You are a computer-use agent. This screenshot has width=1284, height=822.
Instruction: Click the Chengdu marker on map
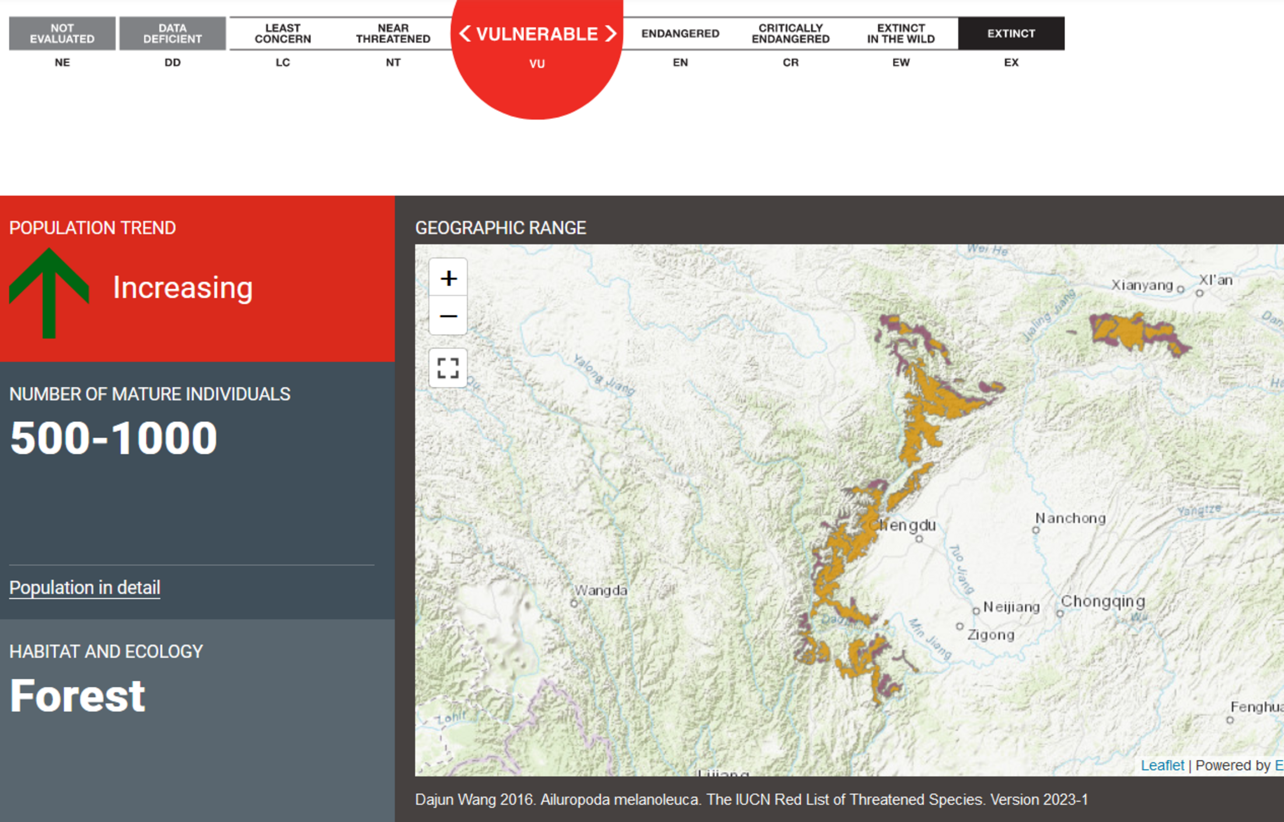click(x=919, y=539)
